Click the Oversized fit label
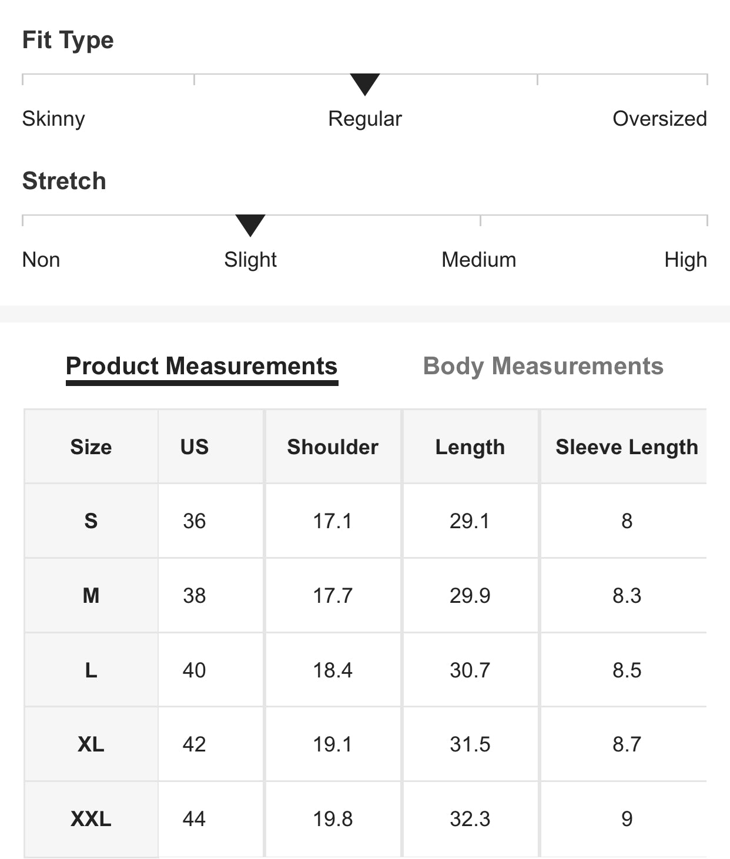The height and width of the screenshot is (859, 730). (x=659, y=119)
